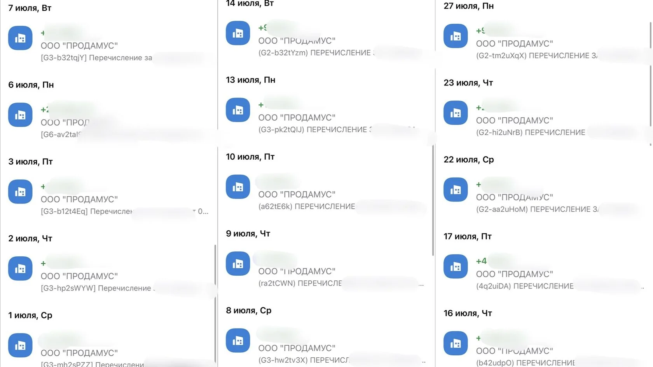Click the date heading "27 июля, Пн"
The width and height of the screenshot is (653, 367).
pos(469,6)
